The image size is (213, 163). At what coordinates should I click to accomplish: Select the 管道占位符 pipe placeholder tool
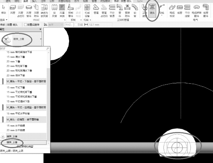point(104,11)
